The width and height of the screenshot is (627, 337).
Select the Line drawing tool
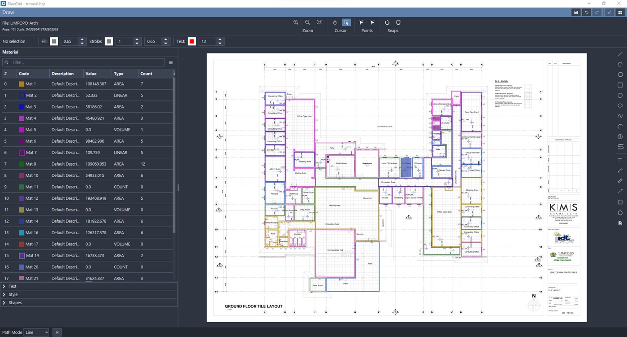[620, 54]
